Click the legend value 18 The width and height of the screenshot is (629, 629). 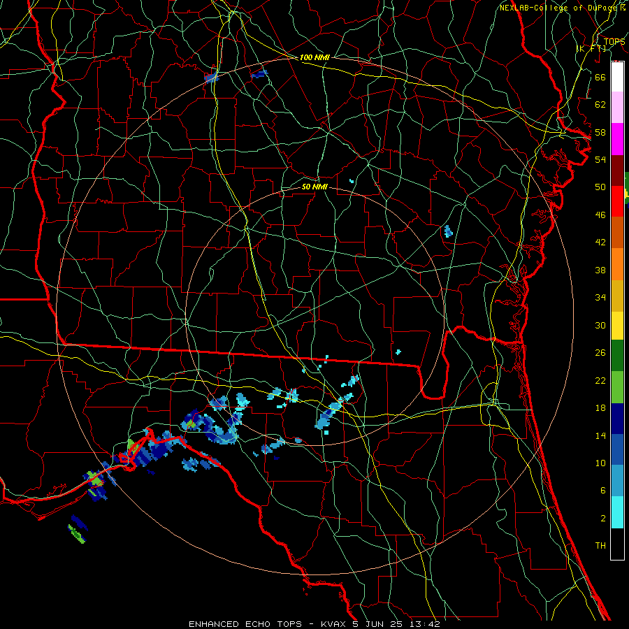600,408
